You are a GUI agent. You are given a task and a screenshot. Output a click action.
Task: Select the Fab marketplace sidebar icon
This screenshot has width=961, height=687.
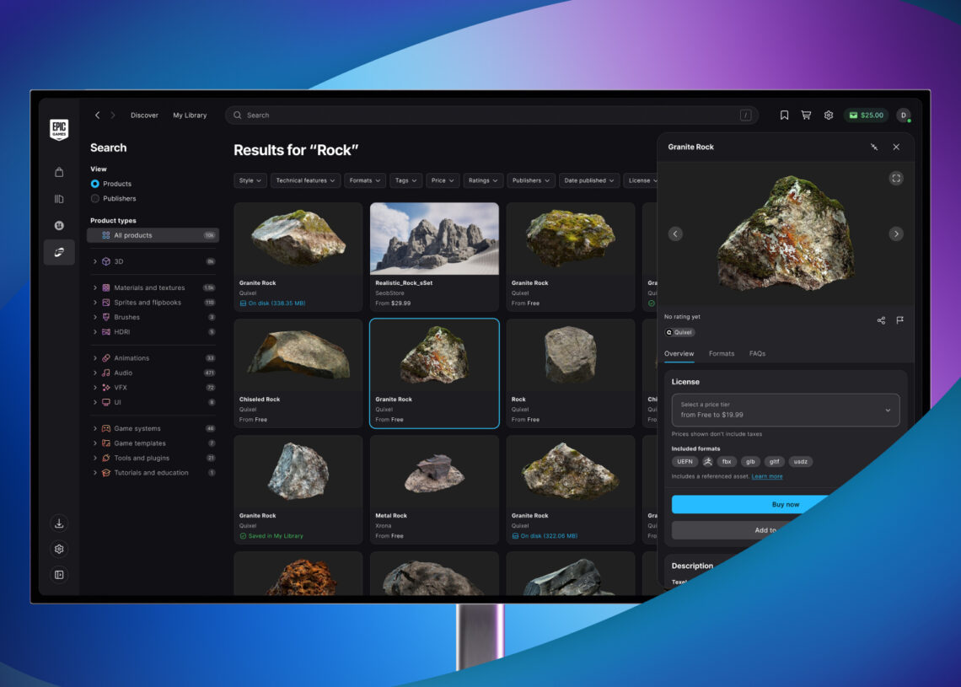59,252
